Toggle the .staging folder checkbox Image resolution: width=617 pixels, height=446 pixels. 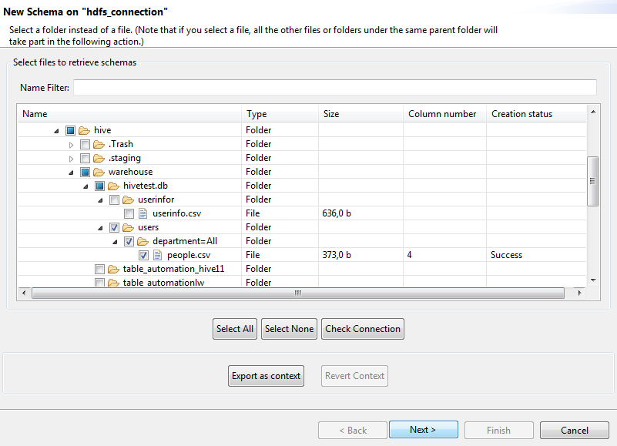coord(85,158)
